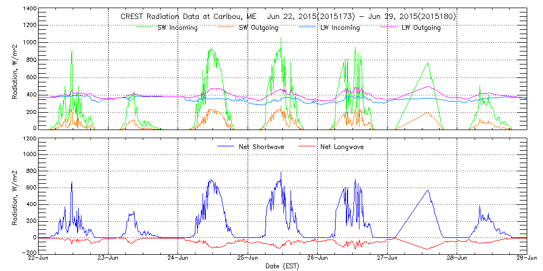Select the 22-Jun date tick label

pos(39,259)
